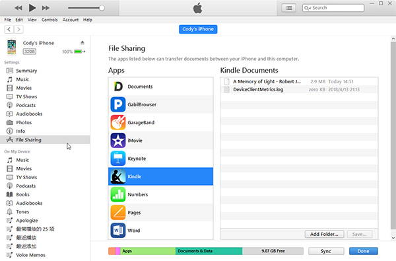
Task: Click the 9.07 GB Free storage segment
Action: pos(273,251)
